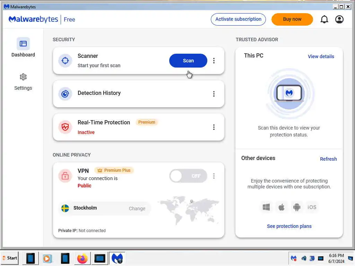Open the user account icon
Viewport: 355px width, 266px height.
339,19
